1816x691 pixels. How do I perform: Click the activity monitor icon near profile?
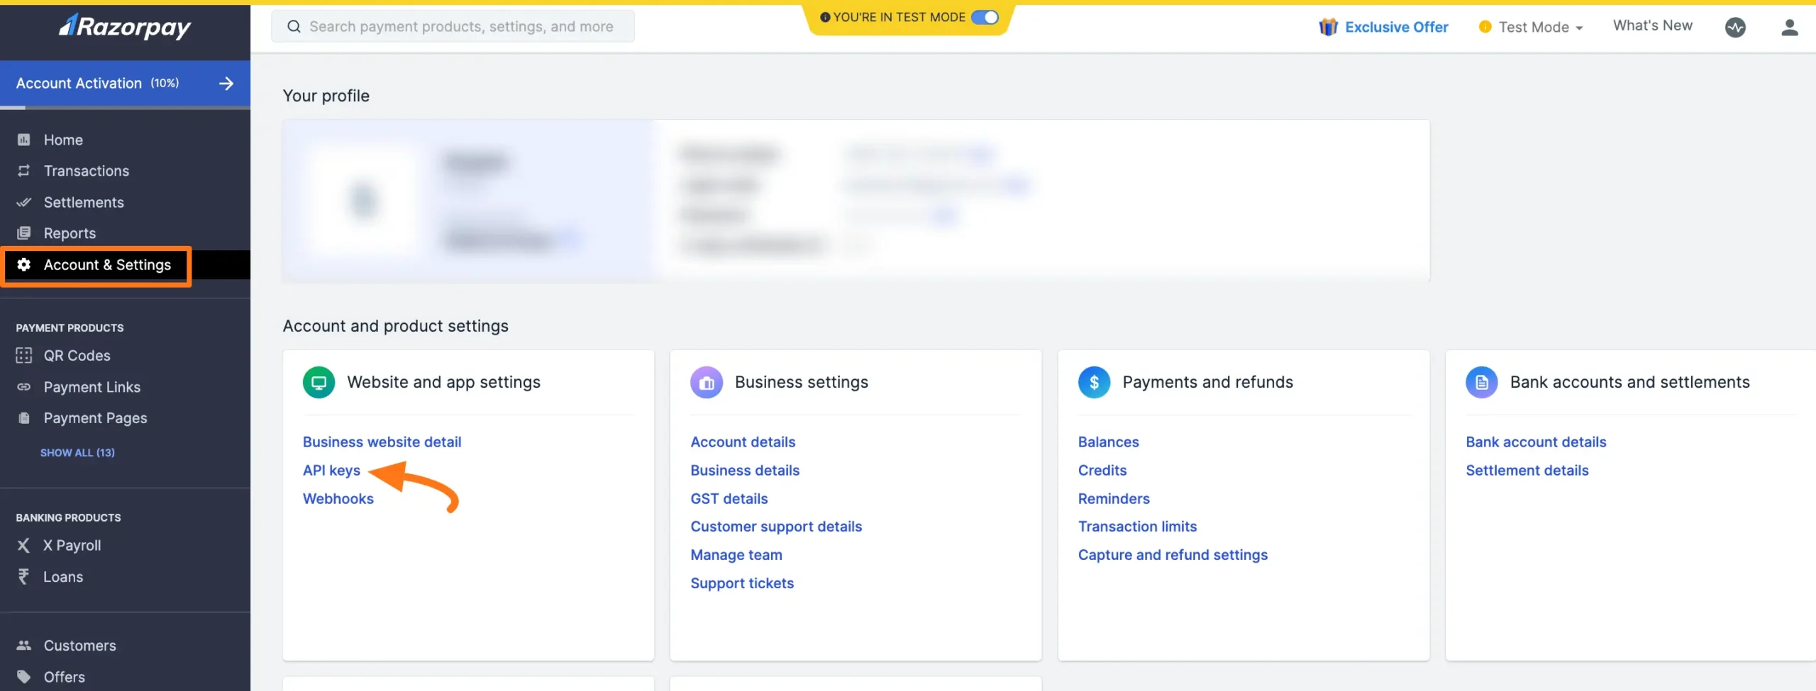[x=1736, y=28]
